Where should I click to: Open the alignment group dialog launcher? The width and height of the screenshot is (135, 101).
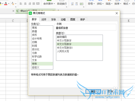[67, 7]
